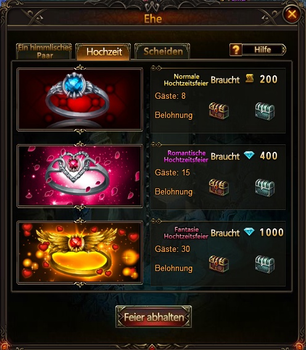
Task: Click the Feier abhalten button
Action: click(154, 317)
